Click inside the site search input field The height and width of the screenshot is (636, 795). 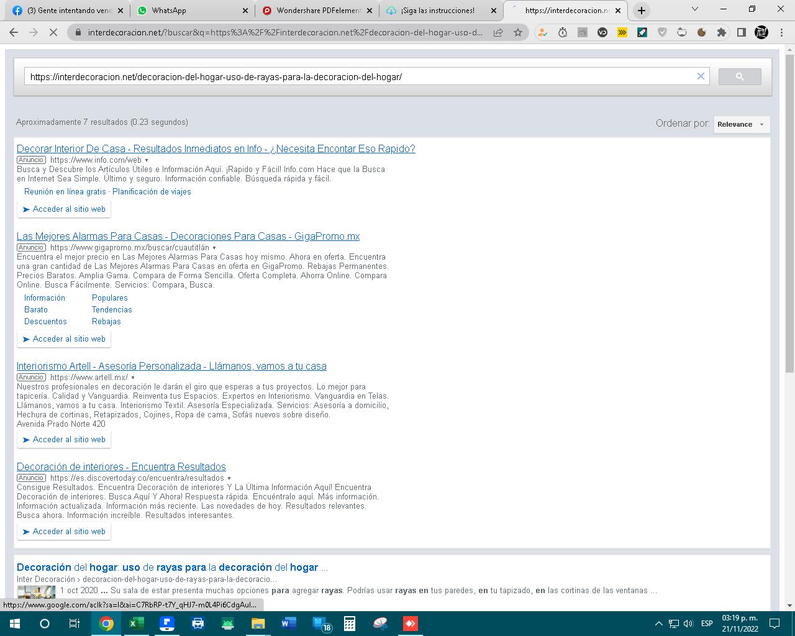360,77
